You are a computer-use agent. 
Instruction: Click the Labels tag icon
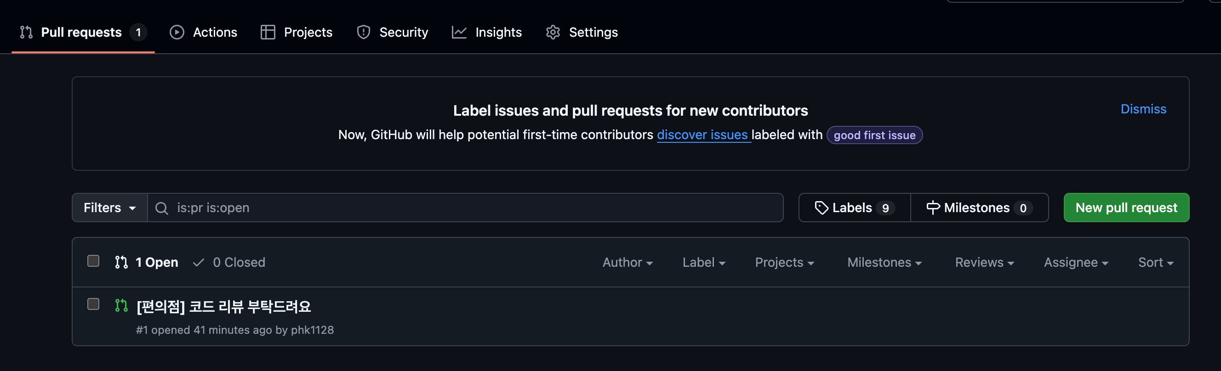click(822, 208)
